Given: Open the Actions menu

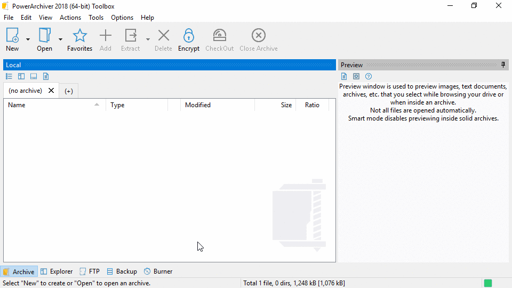Looking at the screenshot, I should click(x=70, y=18).
